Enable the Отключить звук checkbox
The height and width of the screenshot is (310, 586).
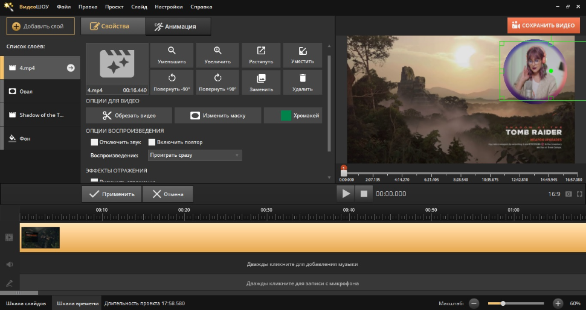pos(94,142)
